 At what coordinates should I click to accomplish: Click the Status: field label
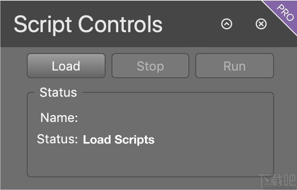pos(57,139)
